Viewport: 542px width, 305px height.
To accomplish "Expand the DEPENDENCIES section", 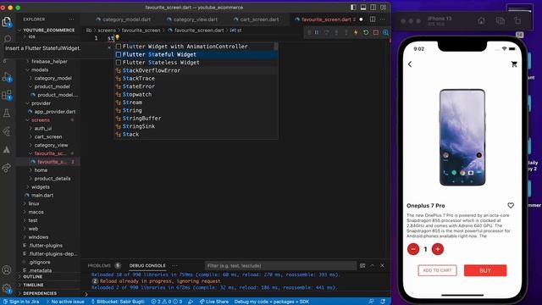I will [40, 293].
